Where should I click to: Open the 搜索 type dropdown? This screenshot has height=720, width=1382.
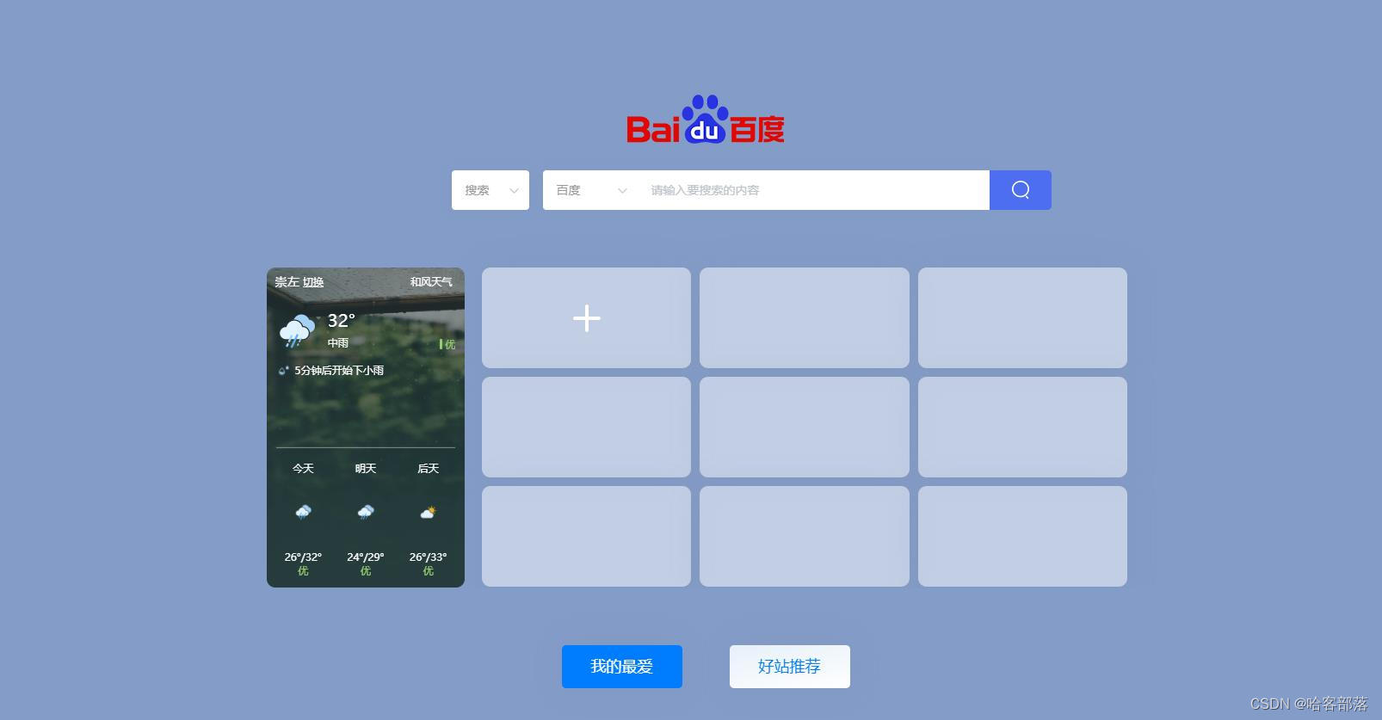point(490,190)
